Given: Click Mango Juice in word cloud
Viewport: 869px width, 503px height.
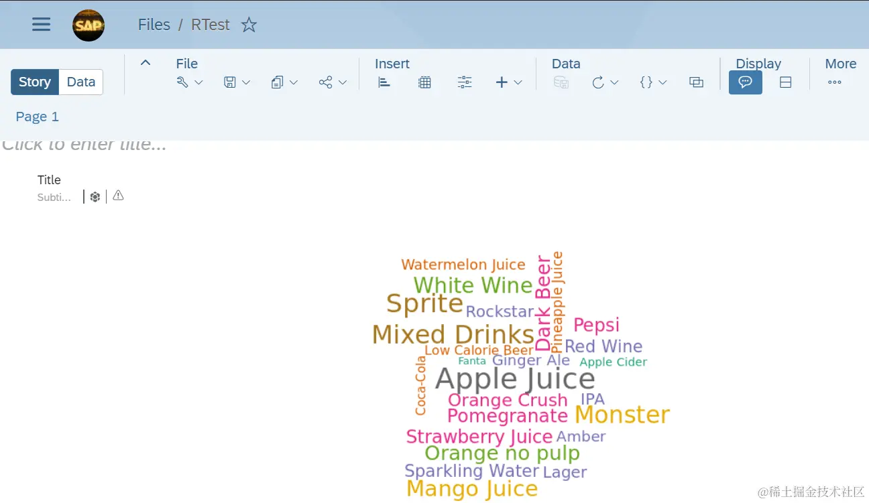Looking at the screenshot, I should (x=472, y=489).
